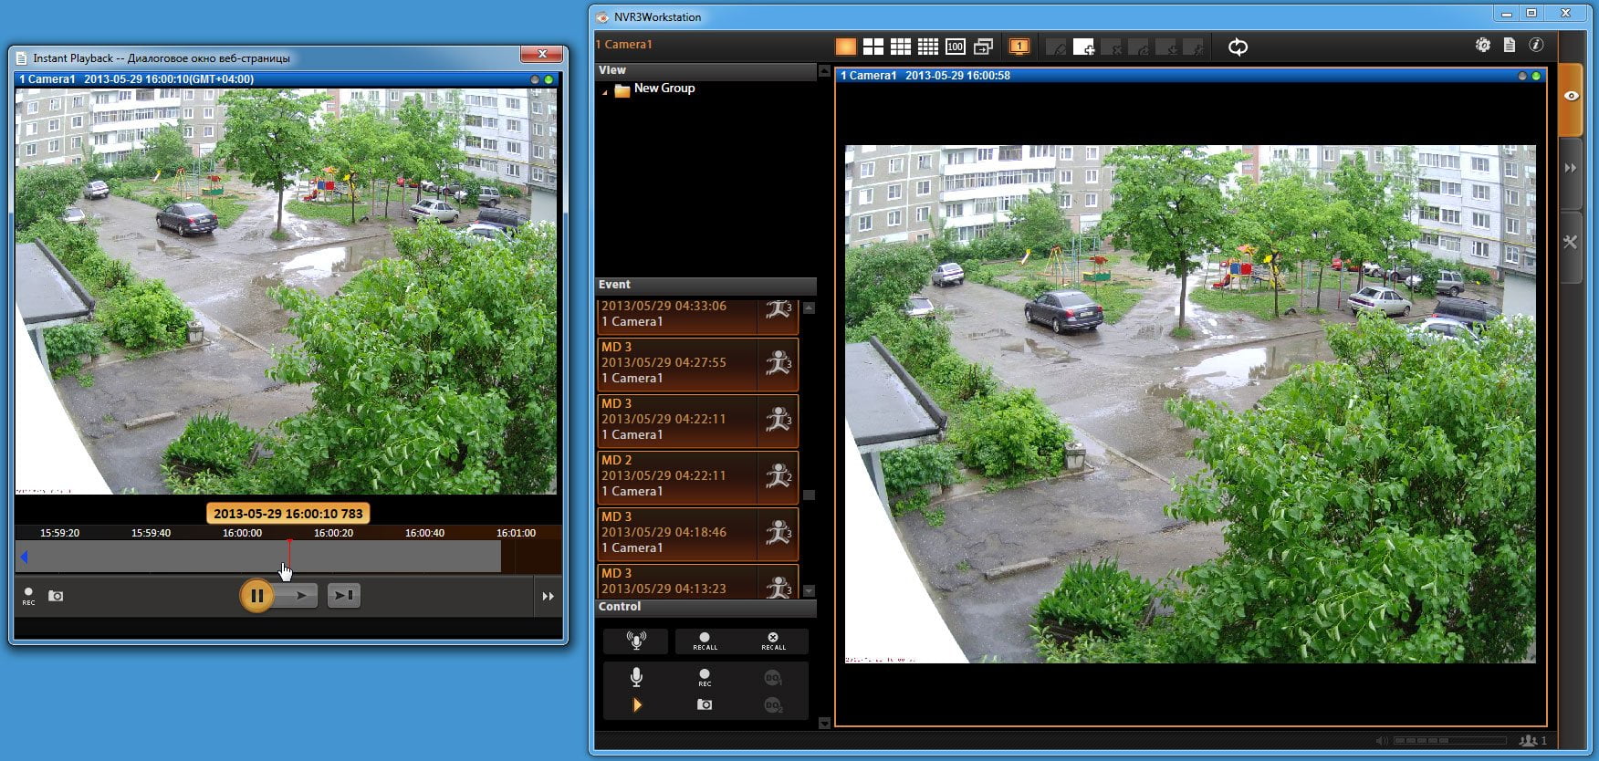
Task: Toggle the eye live-view tab on right sidebar
Action: 1571,97
